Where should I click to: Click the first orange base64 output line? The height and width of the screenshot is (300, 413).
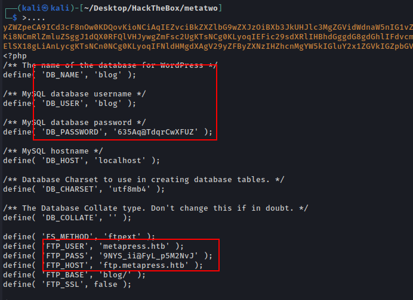[207, 27]
